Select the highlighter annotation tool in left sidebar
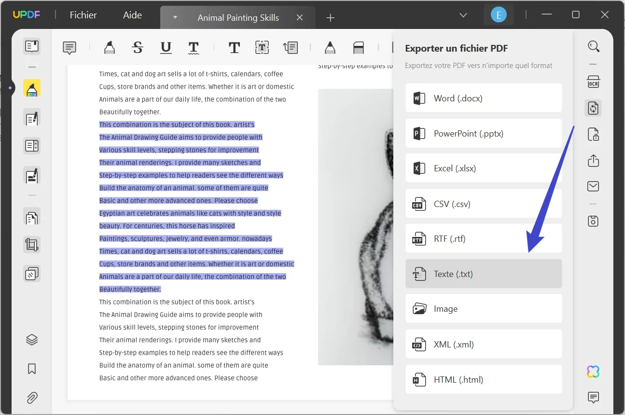This screenshot has width=625, height=415. 31,88
